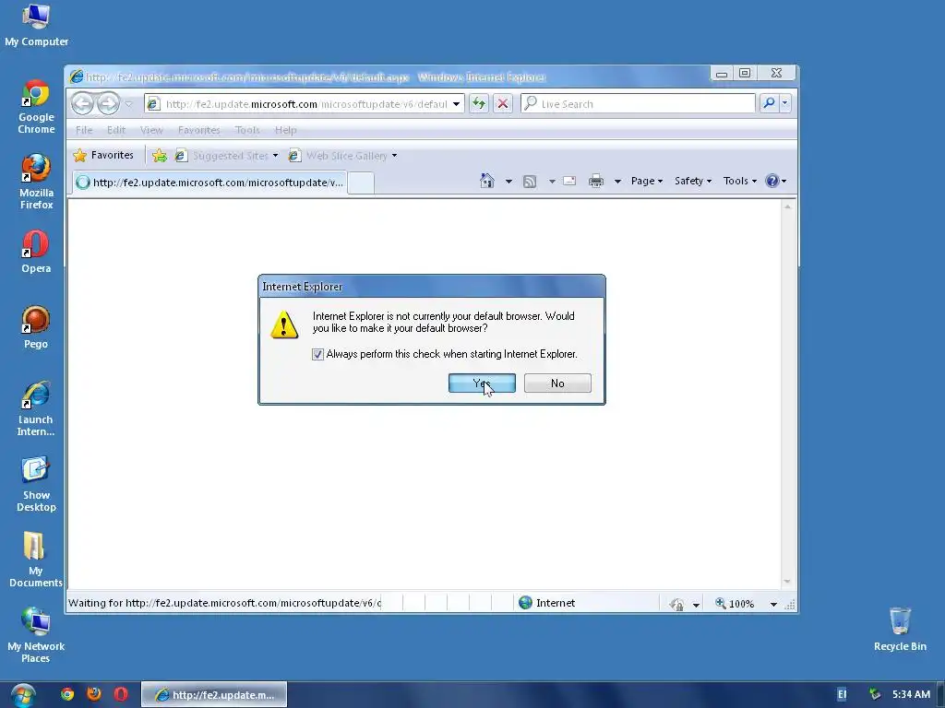This screenshot has height=708, width=945.
Task: Click Add to Favorites Bar star icon
Action: tap(160, 156)
